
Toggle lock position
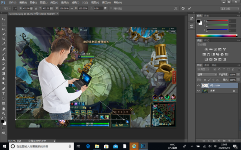click(x=213, y=80)
